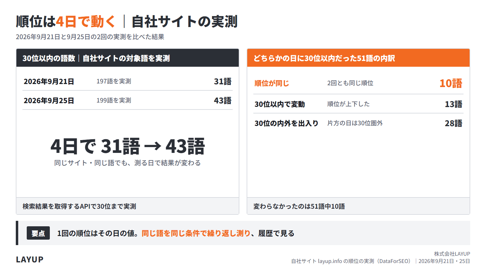Viewport: 486px width, 273px height.
Task: Click the 31語 value in the 2026年9月21日 row
Action: [223, 81]
